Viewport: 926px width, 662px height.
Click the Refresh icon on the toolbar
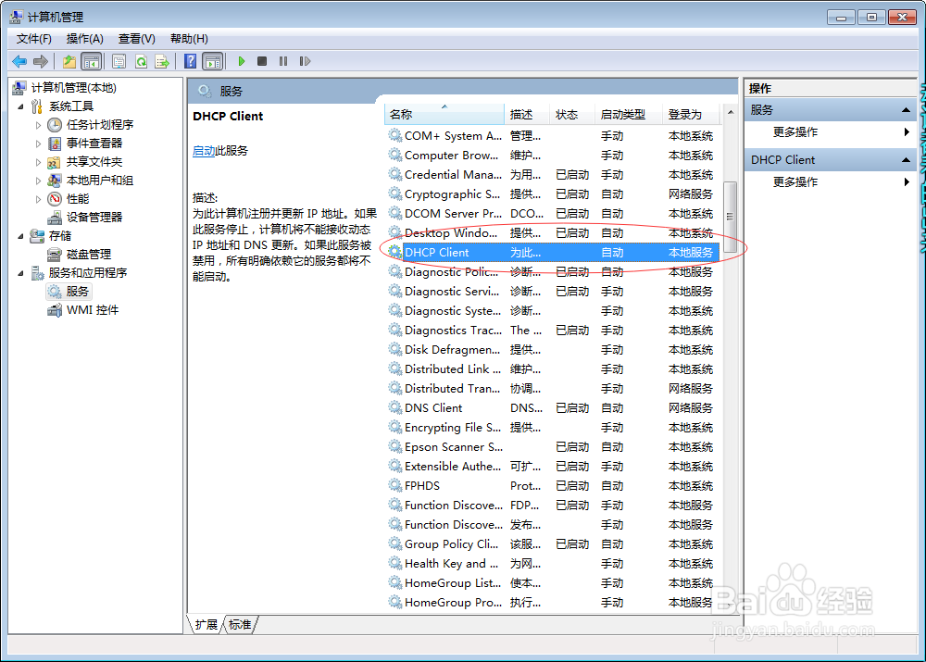tap(140, 61)
